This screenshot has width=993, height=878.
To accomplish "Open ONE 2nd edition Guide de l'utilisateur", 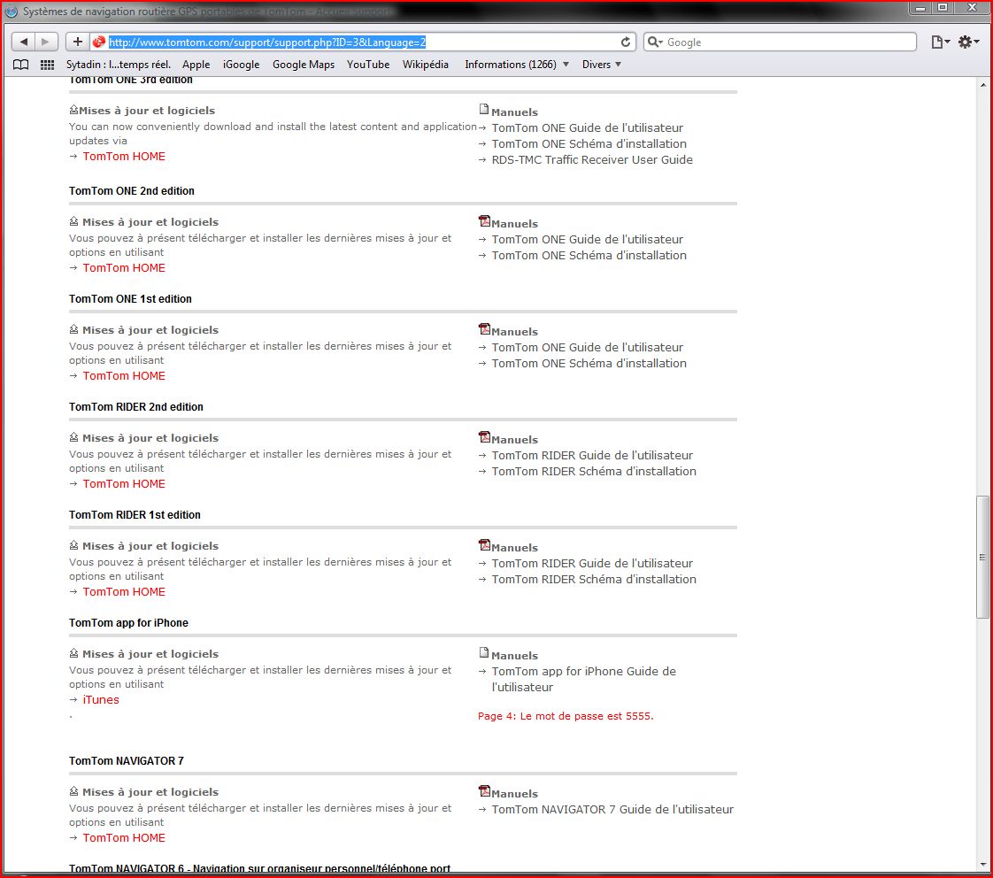I will (588, 240).
